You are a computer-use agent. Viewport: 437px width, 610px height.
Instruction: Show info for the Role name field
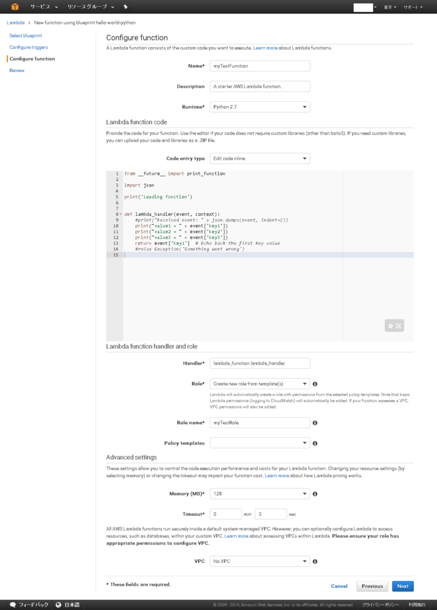[315, 423]
